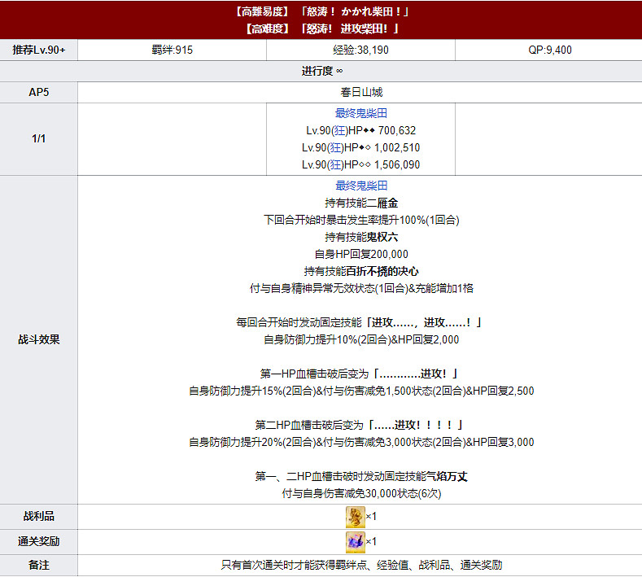Click the line 自身防御力提升10%(2回合)&HP回复2,000

coord(361,339)
